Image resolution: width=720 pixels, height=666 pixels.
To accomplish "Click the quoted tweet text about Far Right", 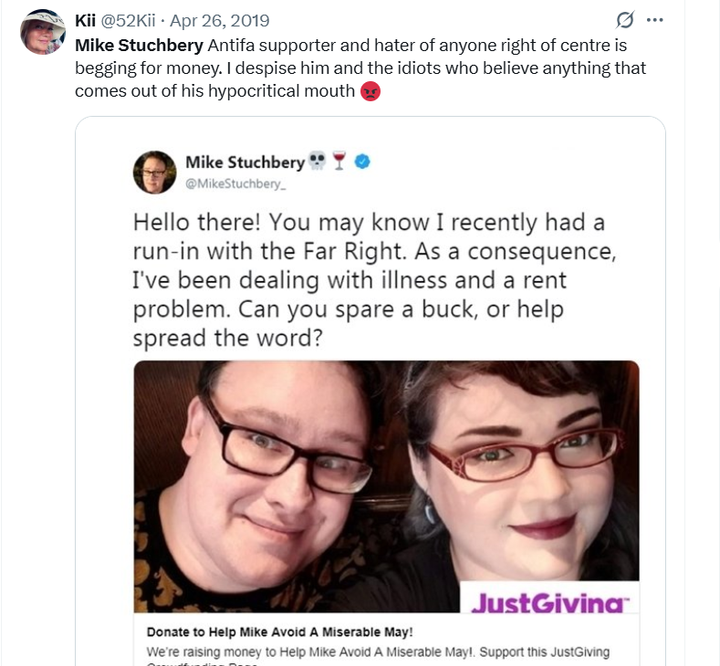I will (374, 280).
